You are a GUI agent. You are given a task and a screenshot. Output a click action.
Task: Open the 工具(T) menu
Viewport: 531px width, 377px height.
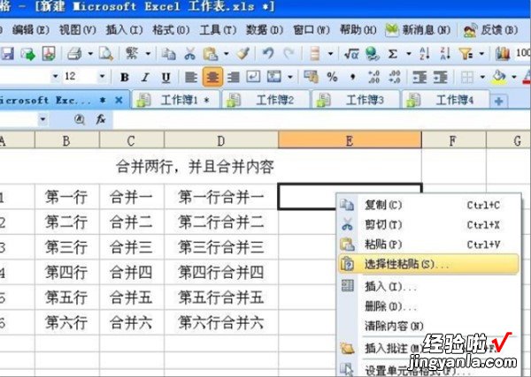tap(218, 30)
